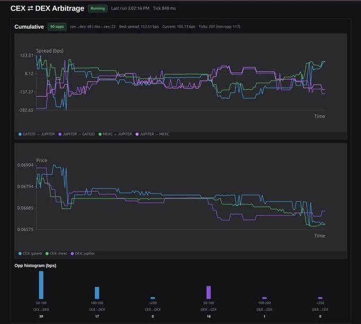Viewport: 361px width, 324px height.
Task: Click 'Current: 105.73 bps' text
Action: click(179, 27)
